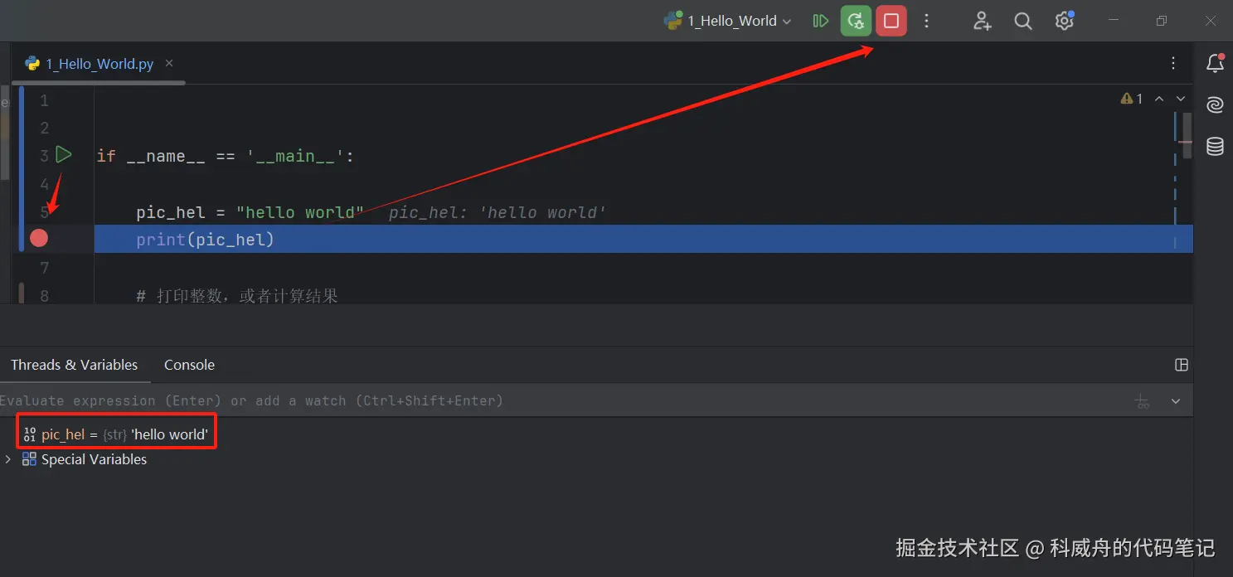The image size is (1233, 577).
Task: Open Search Everywhere magnifier
Action: click(1023, 21)
